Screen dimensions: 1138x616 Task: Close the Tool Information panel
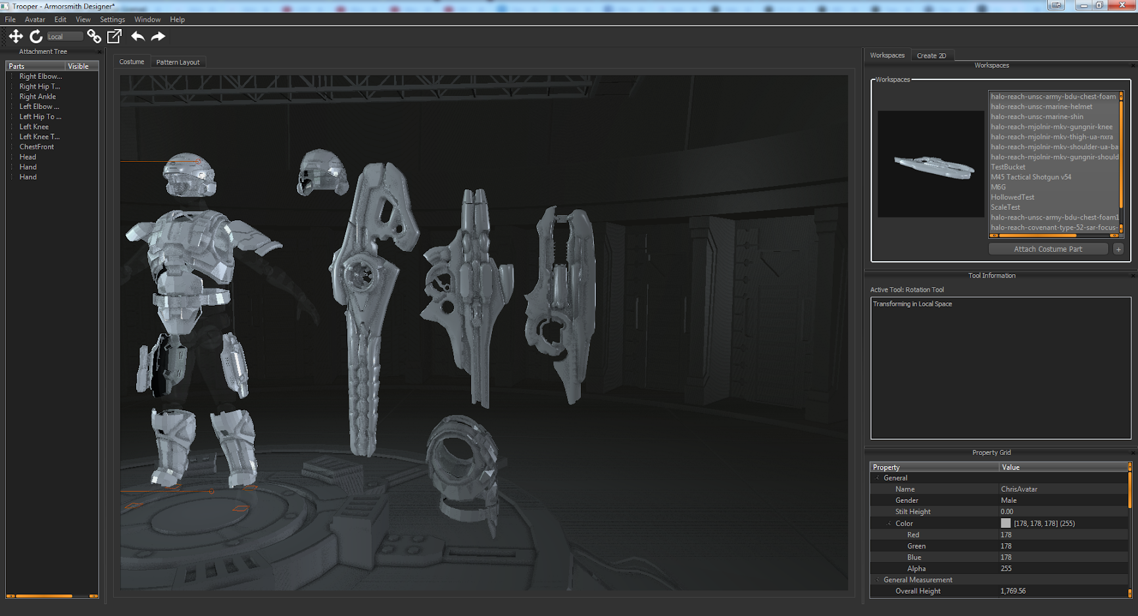1133,276
